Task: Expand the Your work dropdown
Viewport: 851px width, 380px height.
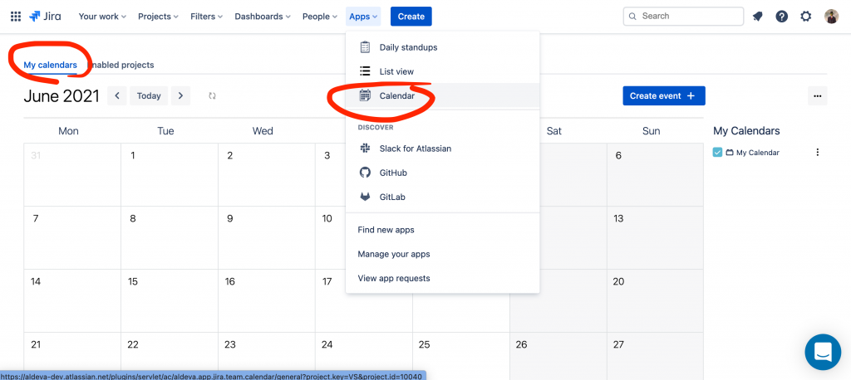Action: click(x=102, y=17)
